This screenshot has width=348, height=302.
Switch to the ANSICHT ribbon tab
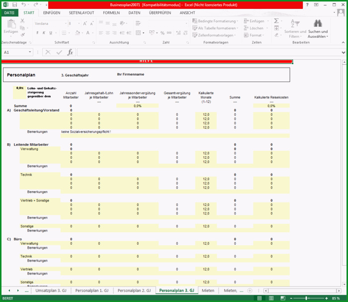click(x=187, y=13)
